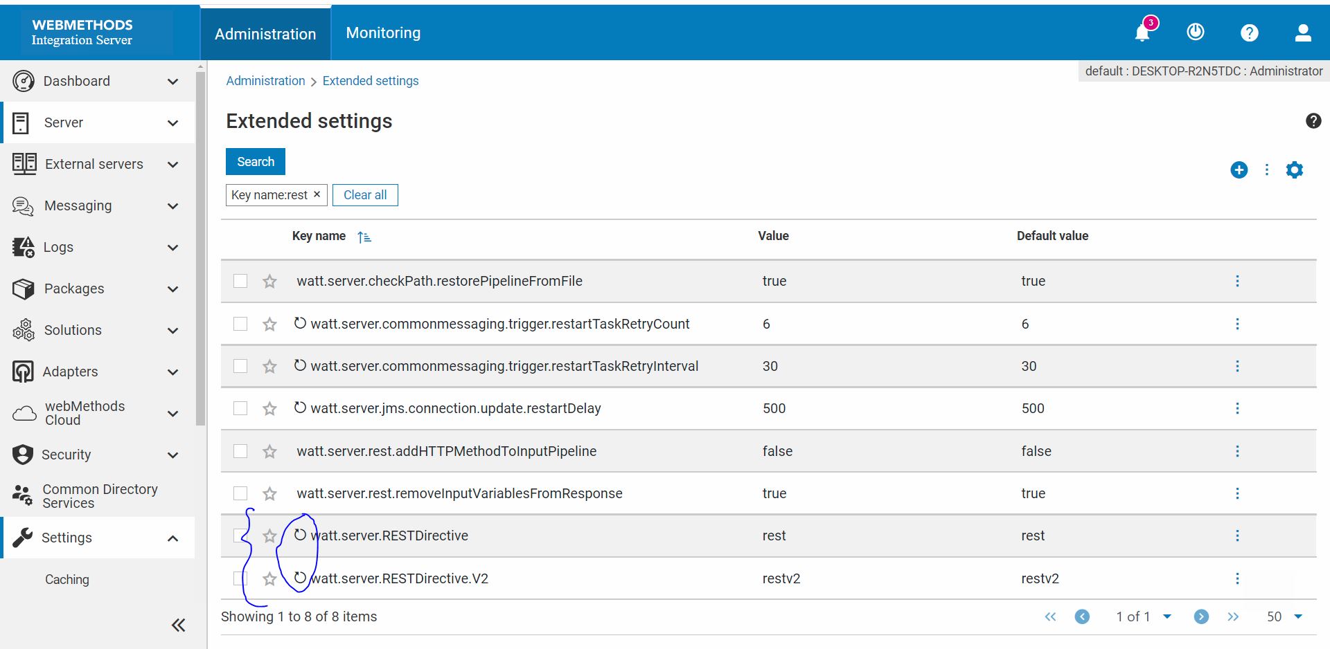Click the add new extended setting plus icon
The height and width of the screenshot is (649, 1330).
click(1239, 170)
